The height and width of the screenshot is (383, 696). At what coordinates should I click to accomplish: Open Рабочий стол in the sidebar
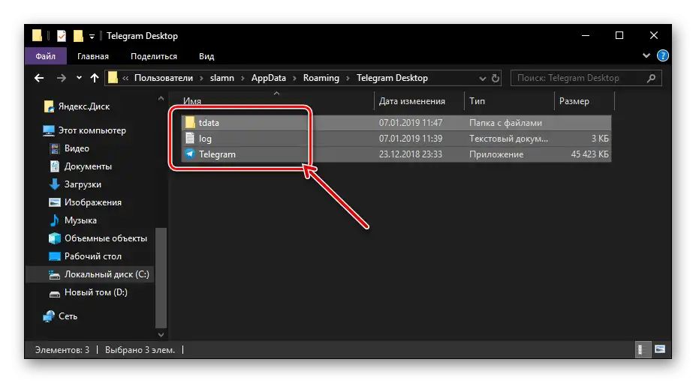85,256
